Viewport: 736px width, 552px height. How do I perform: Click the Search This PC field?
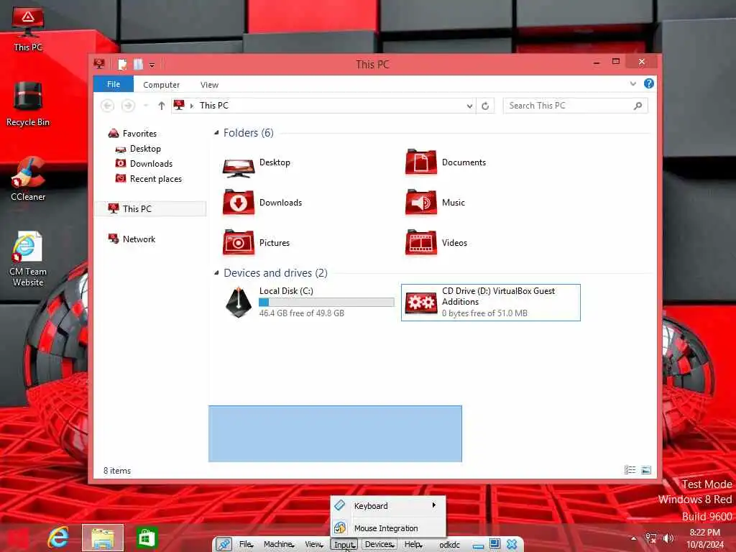576,106
